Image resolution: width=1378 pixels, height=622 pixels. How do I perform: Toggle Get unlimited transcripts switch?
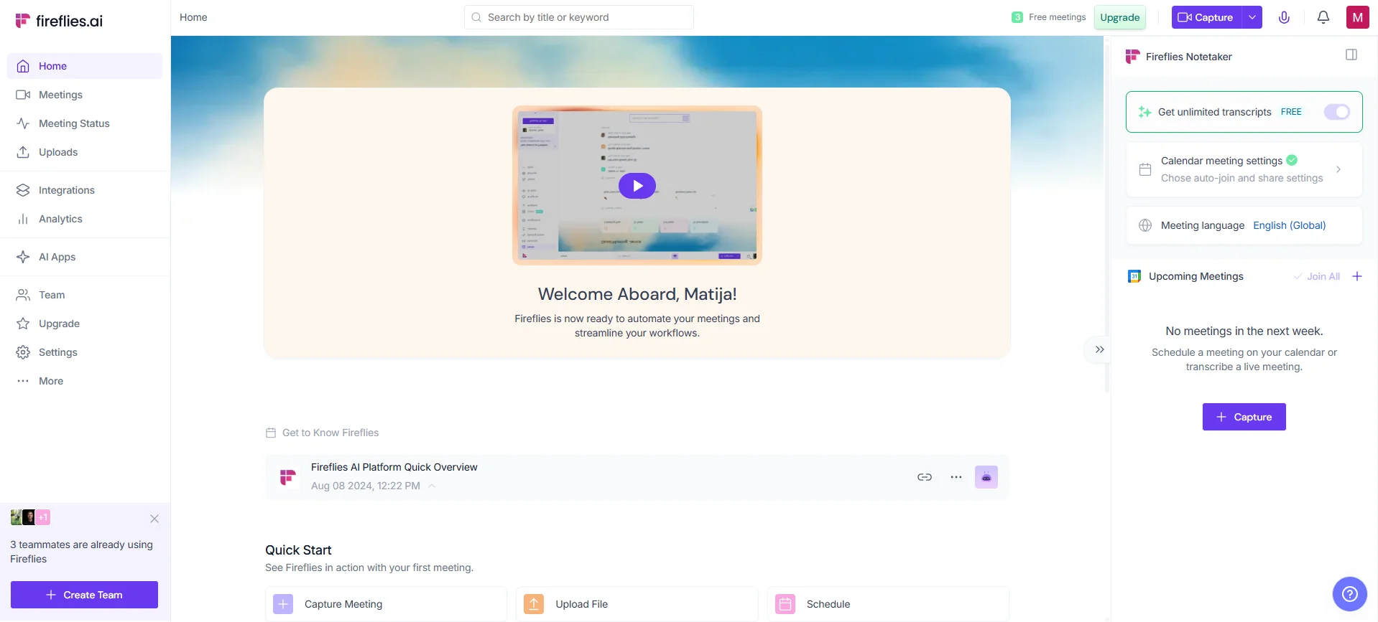coord(1337,112)
